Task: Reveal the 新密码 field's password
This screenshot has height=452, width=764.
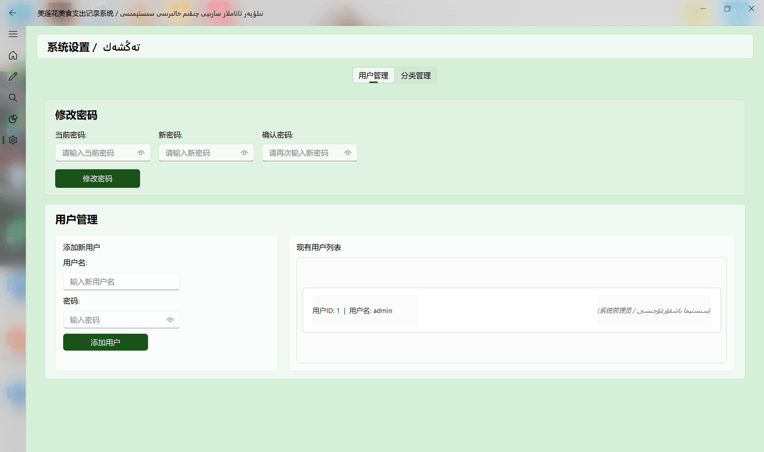Action: pos(244,153)
